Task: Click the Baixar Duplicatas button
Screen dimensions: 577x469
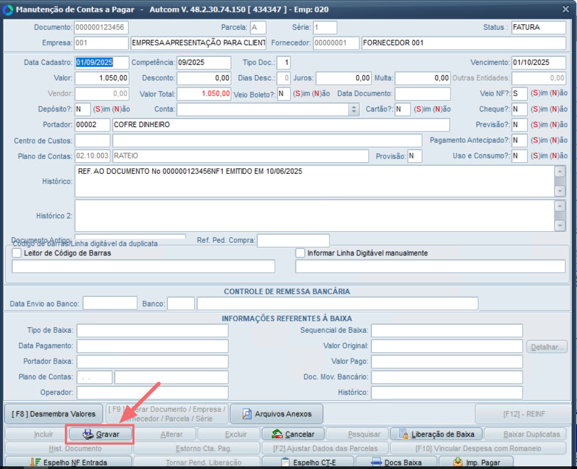Action: [525, 434]
